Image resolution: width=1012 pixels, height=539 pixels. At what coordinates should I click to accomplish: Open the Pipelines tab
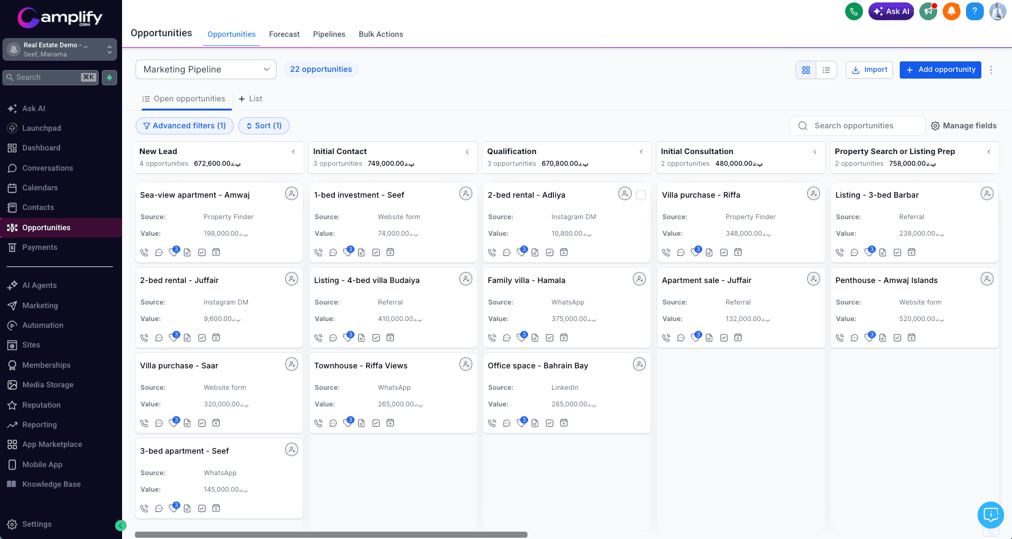pyautogui.click(x=329, y=34)
